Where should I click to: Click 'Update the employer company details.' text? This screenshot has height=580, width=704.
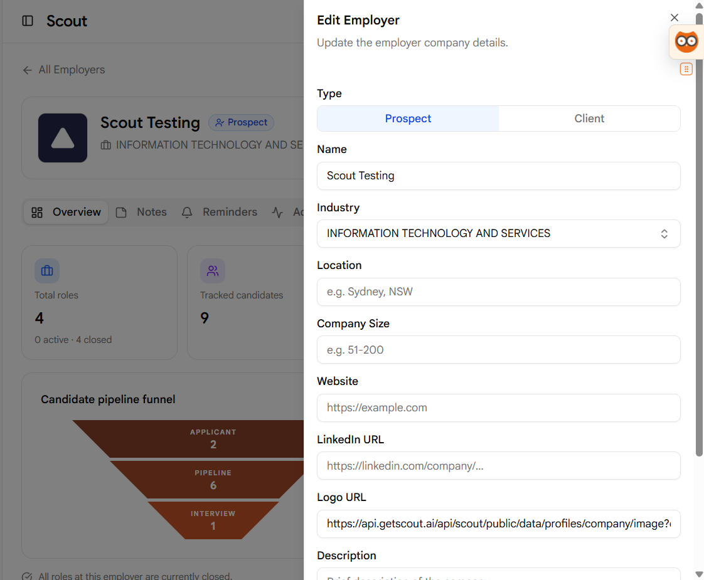[412, 43]
